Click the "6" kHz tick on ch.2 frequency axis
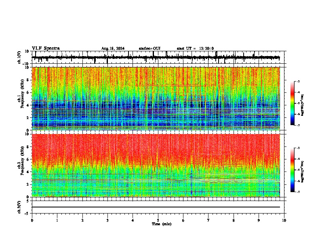This screenshot has height=247, width=320. 28,159
